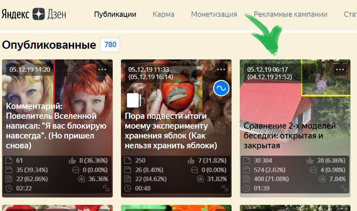Click the blue wave badge on apples card

[221, 88]
